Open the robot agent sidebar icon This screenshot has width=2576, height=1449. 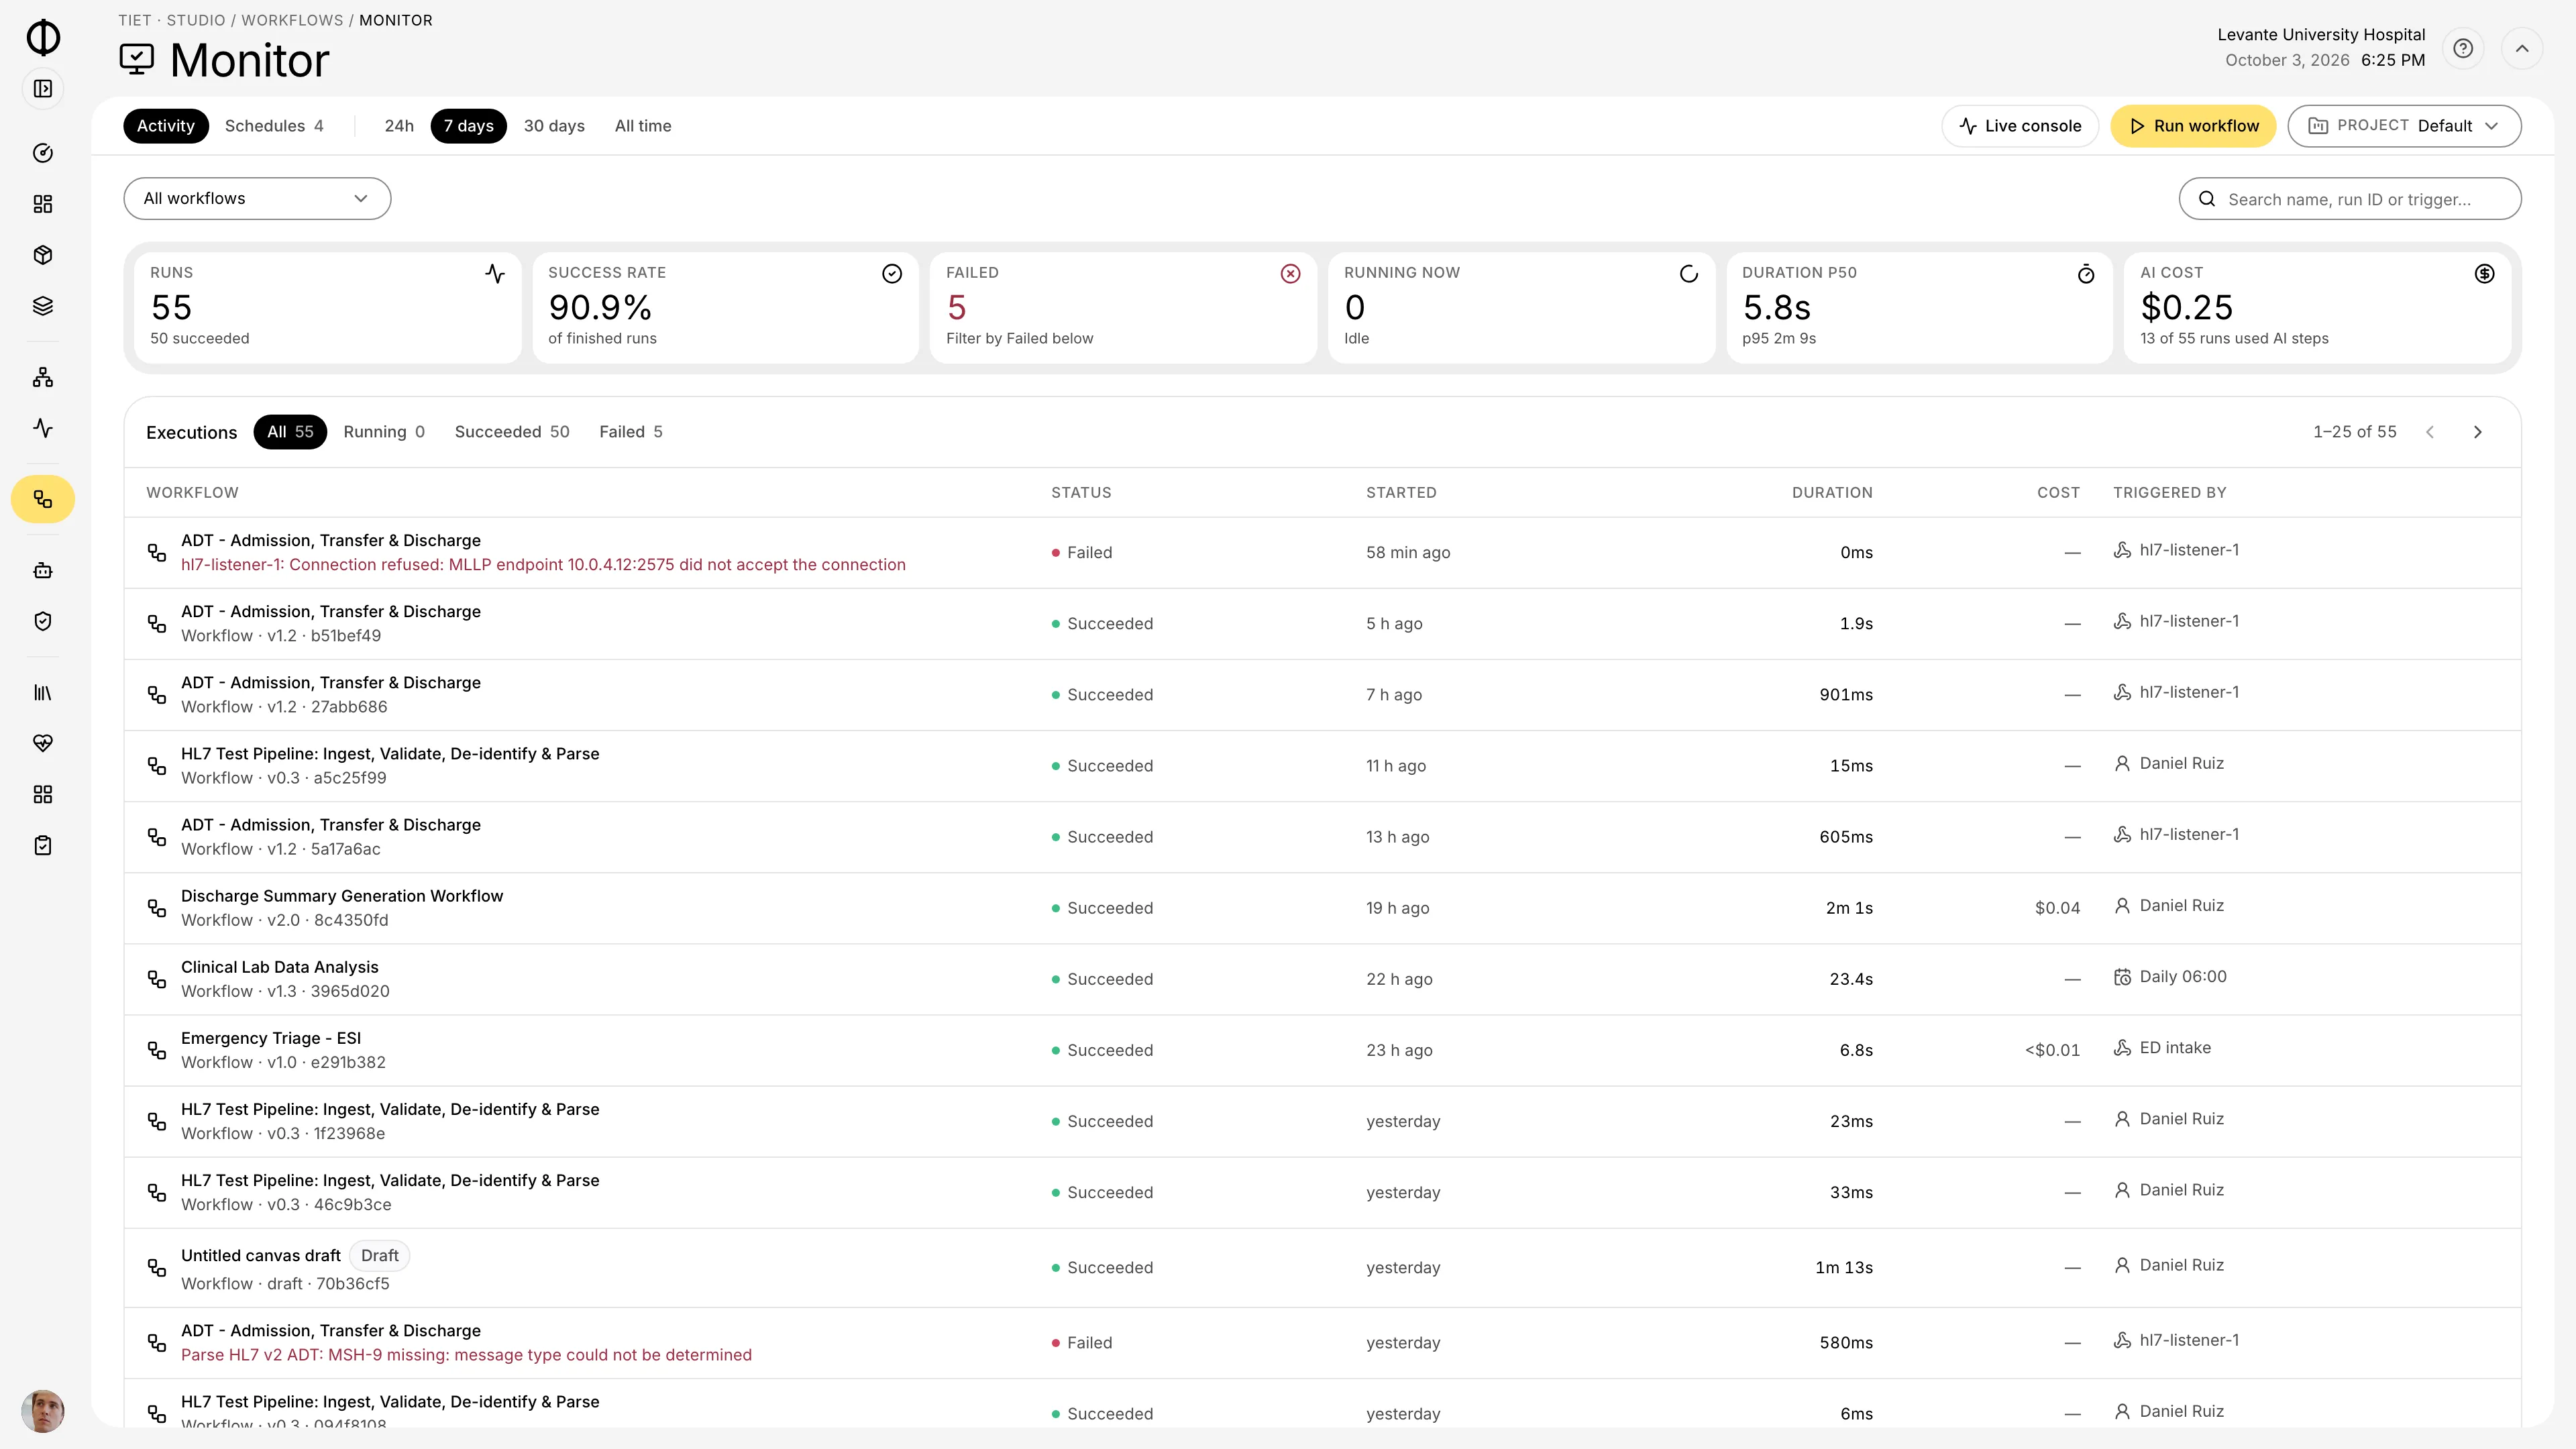click(43, 570)
